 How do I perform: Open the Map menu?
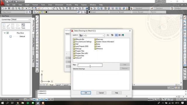(x=77, y=5)
